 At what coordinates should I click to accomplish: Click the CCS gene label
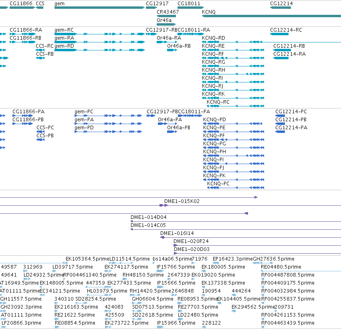pos(40,4)
